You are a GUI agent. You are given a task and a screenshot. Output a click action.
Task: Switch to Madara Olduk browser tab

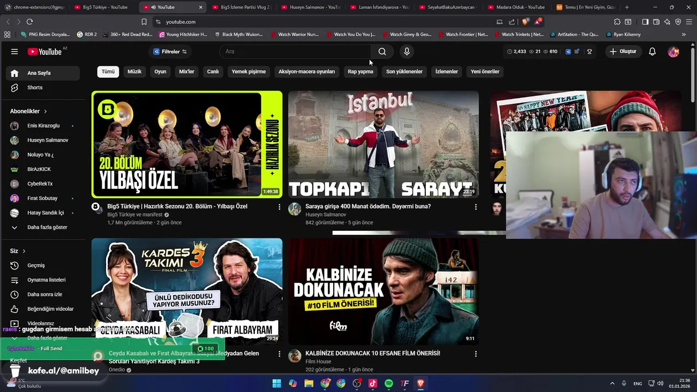click(517, 7)
